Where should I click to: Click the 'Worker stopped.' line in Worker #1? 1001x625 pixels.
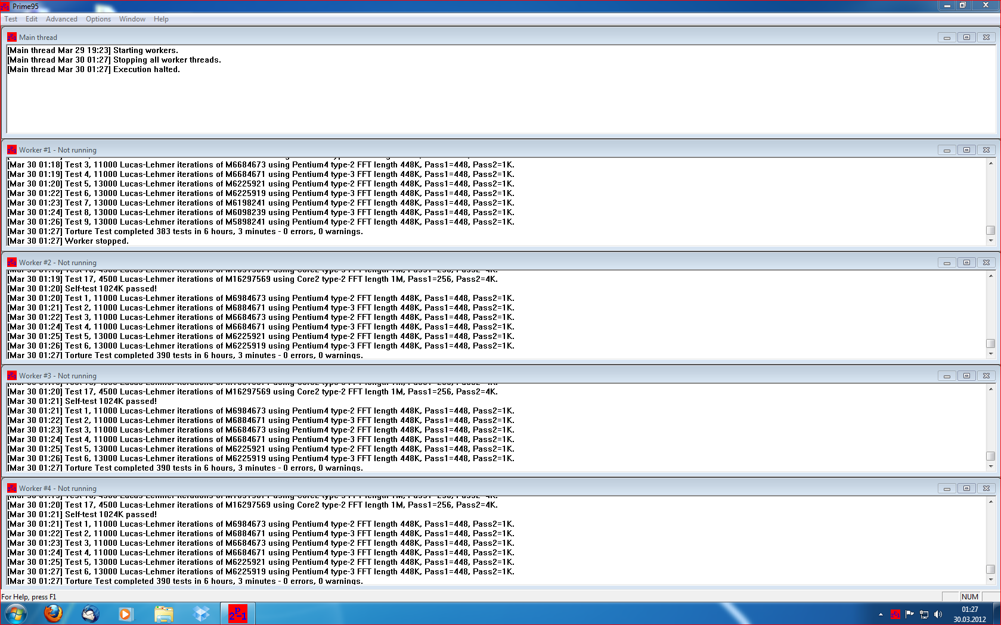pos(68,241)
